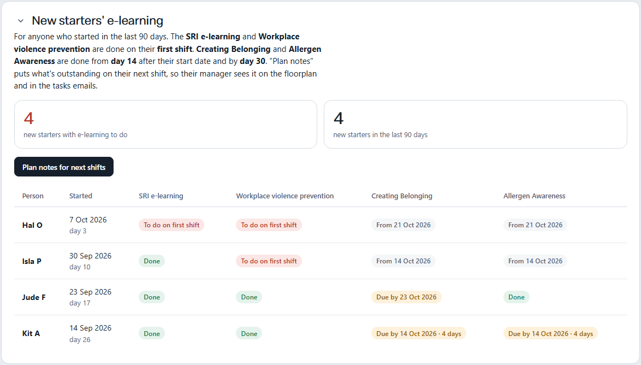This screenshot has width=641, height=365.
Task: Click Jude F's start date 23 Sep 2026
Action: [90, 292]
